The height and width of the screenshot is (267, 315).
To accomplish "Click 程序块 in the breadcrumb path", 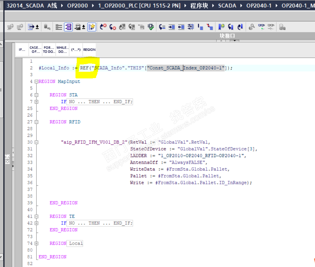I will coord(199,5).
